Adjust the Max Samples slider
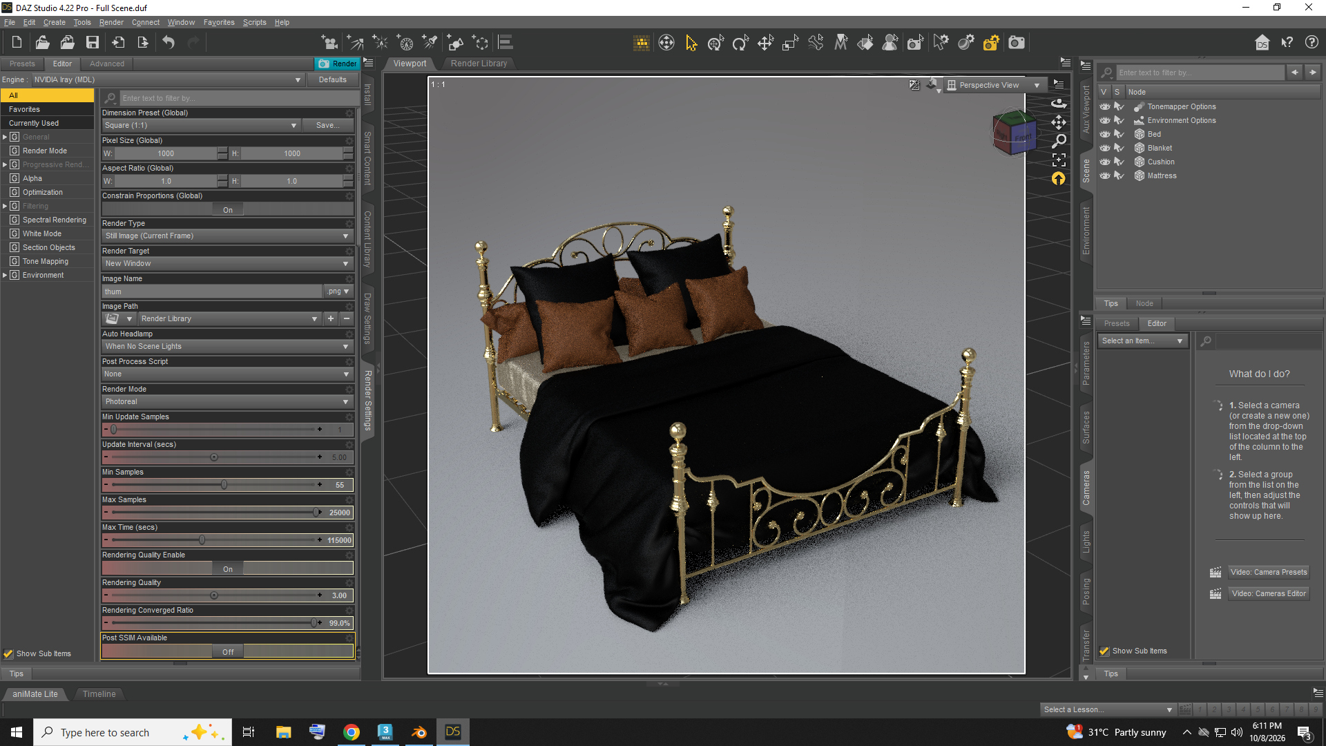This screenshot has height=746, width=1326. point(317,513)
